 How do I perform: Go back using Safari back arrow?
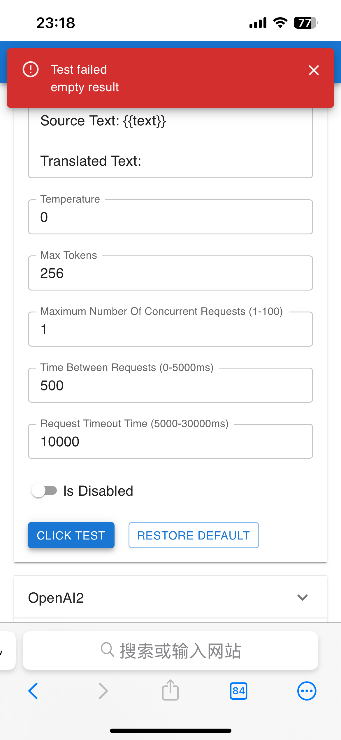[x=33, y=691]
